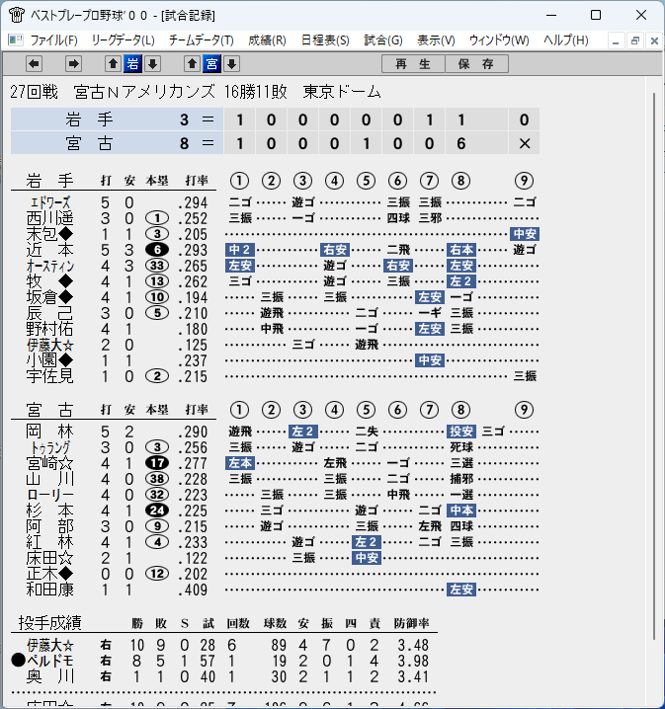Click 小園's 中安 hit in inning 7

(430, 360)
